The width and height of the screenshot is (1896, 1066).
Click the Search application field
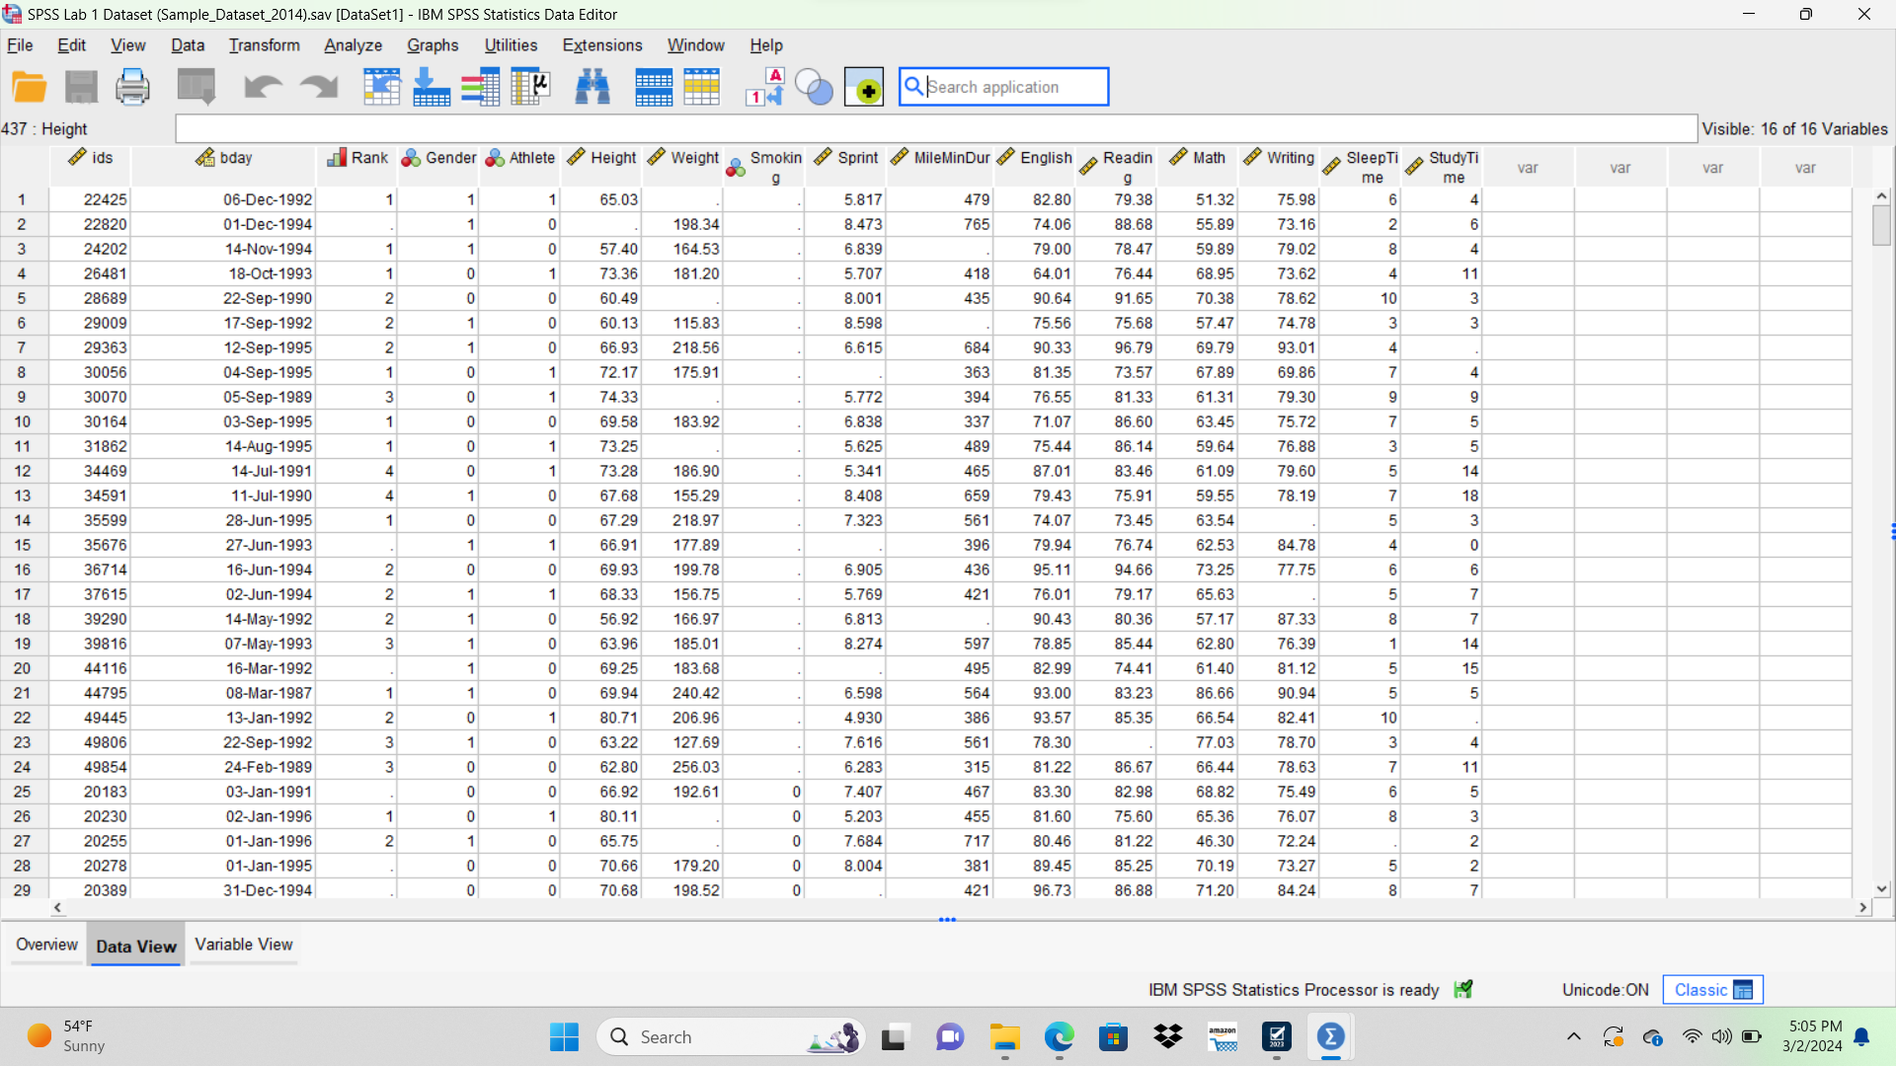click(1003, 86)
